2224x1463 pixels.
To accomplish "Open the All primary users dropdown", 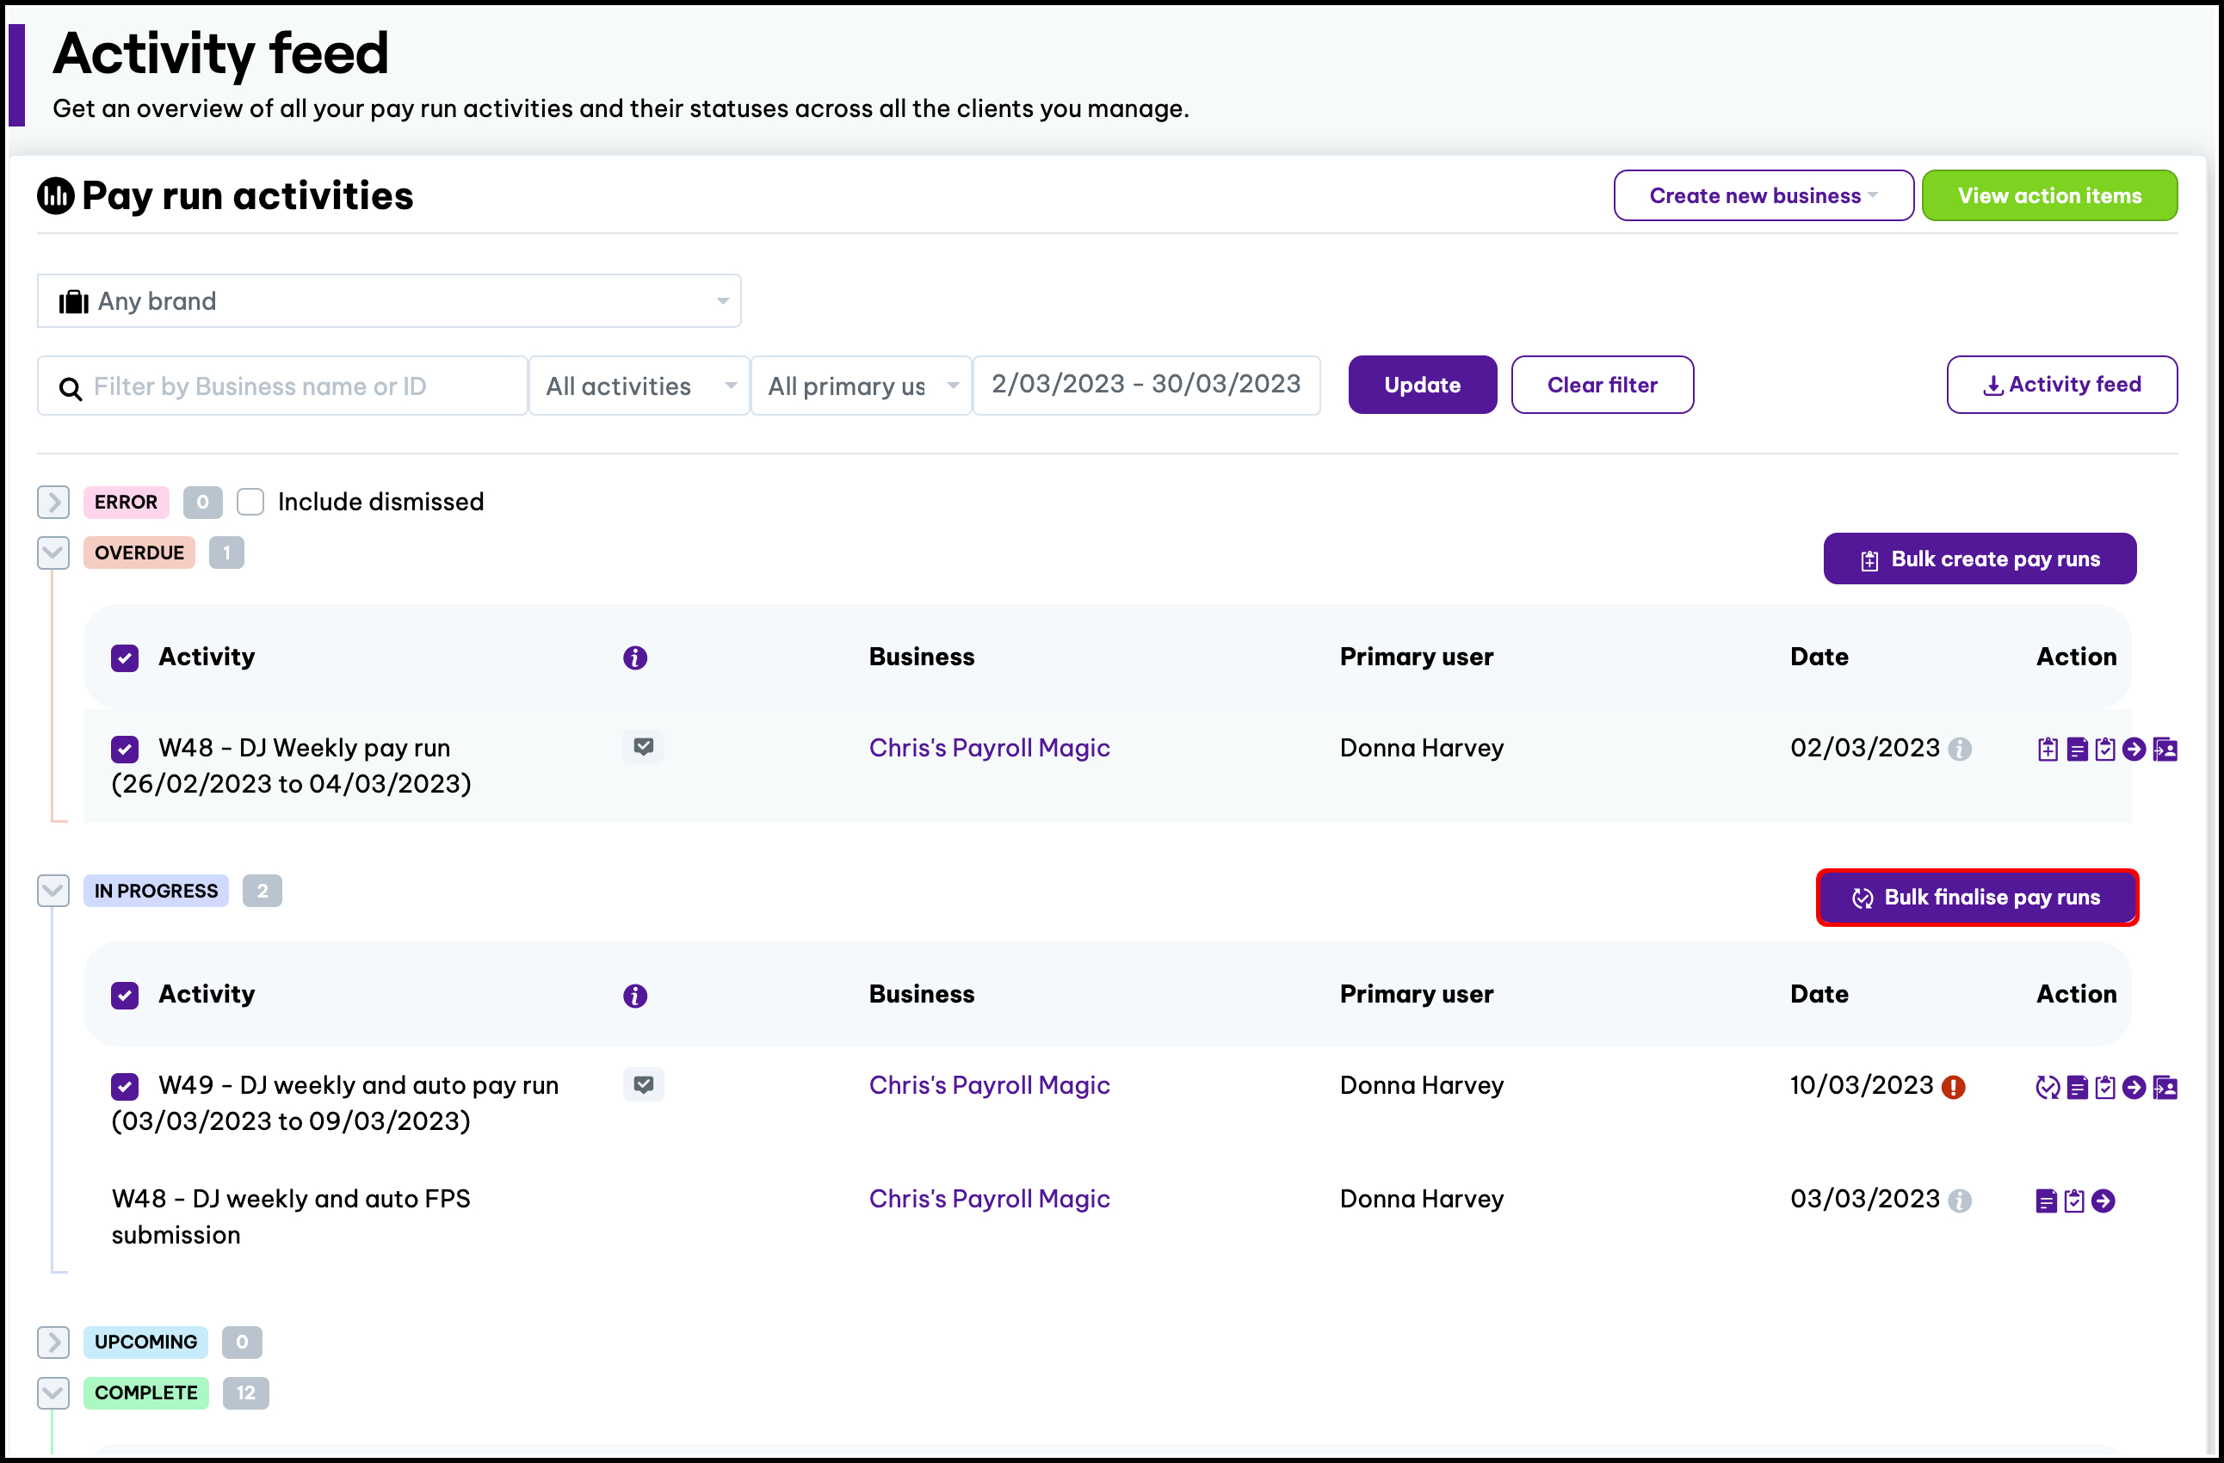I will click(862, 385).
